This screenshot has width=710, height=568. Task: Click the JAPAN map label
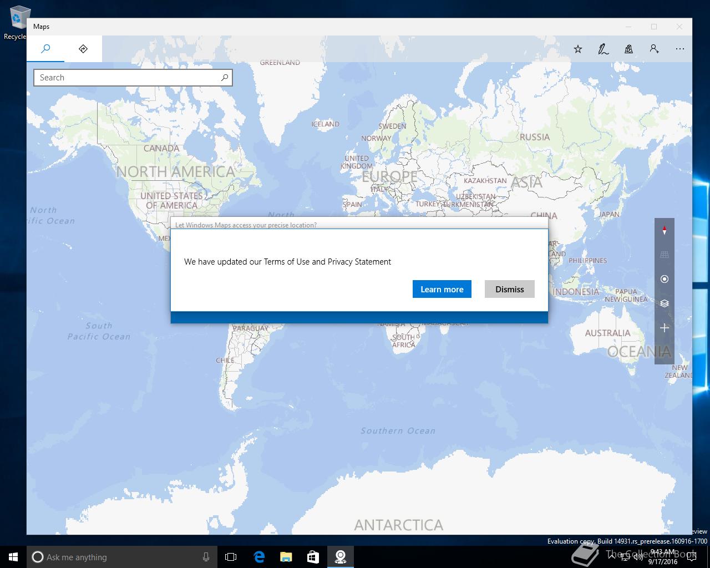609,214
